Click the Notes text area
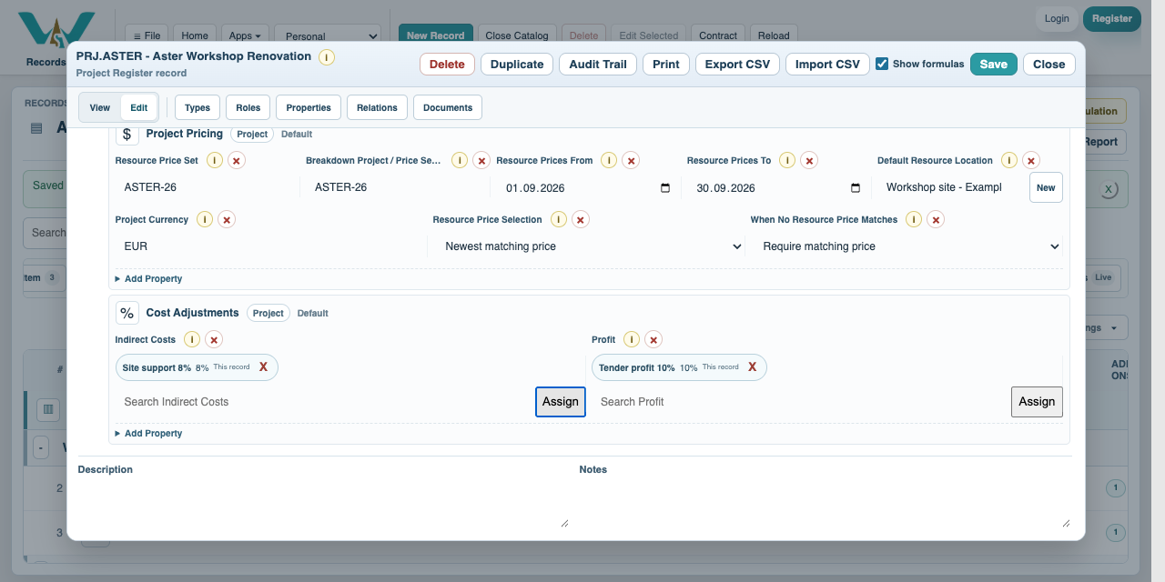The height and width of the screenshot is (582, 1165). [x=826, y=505]
